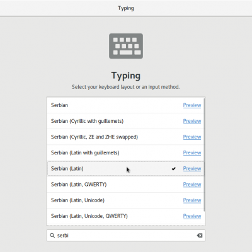
Task: Pick Serbian (Latin, Unicode) layout
Action: [x=125, y=200]
